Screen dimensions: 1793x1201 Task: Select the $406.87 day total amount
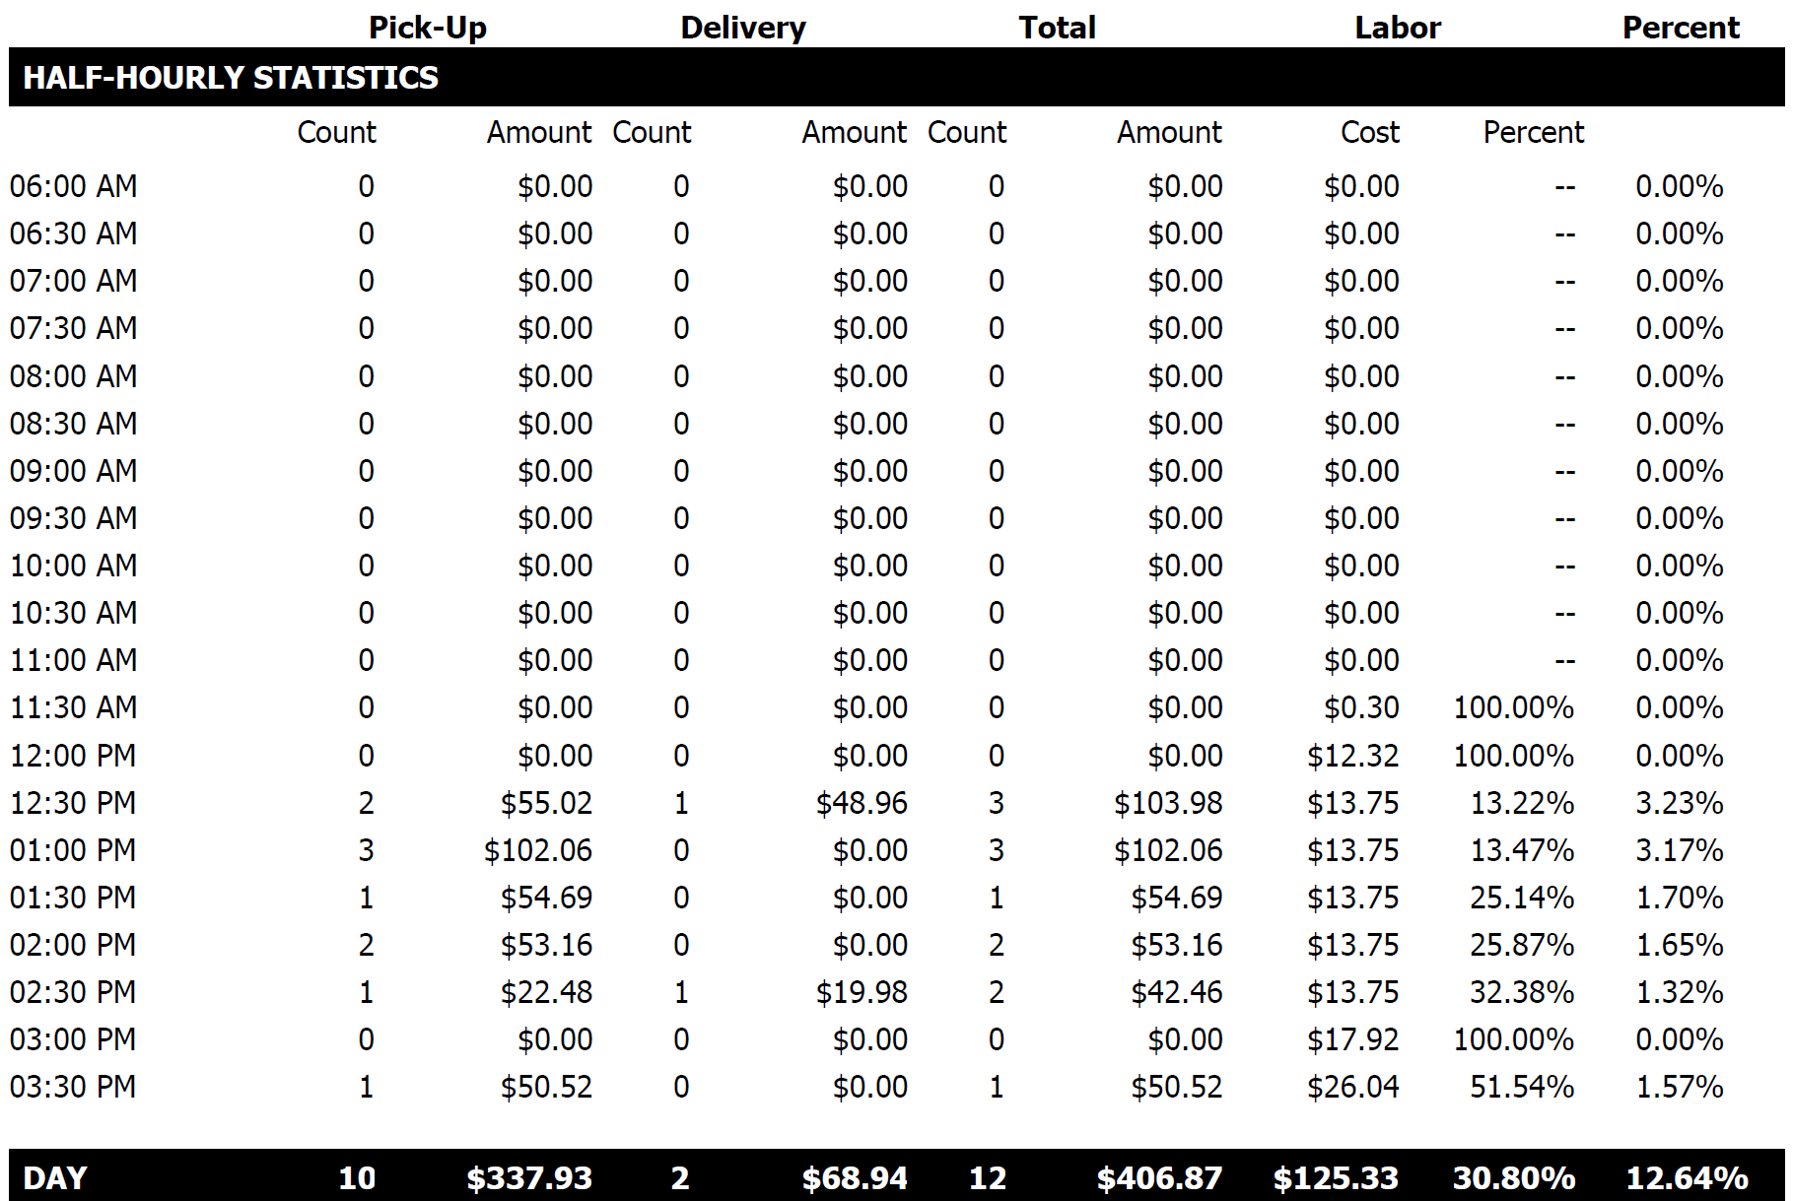(x=1158, y=1177)
